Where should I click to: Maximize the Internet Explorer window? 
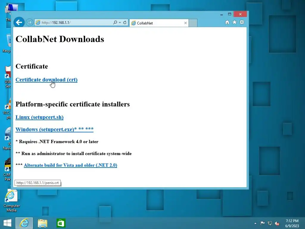point(230,14)
